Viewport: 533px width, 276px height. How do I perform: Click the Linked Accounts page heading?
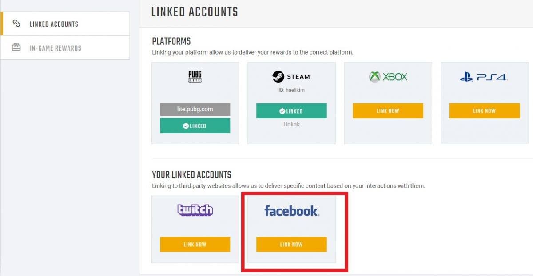[195, 12]
